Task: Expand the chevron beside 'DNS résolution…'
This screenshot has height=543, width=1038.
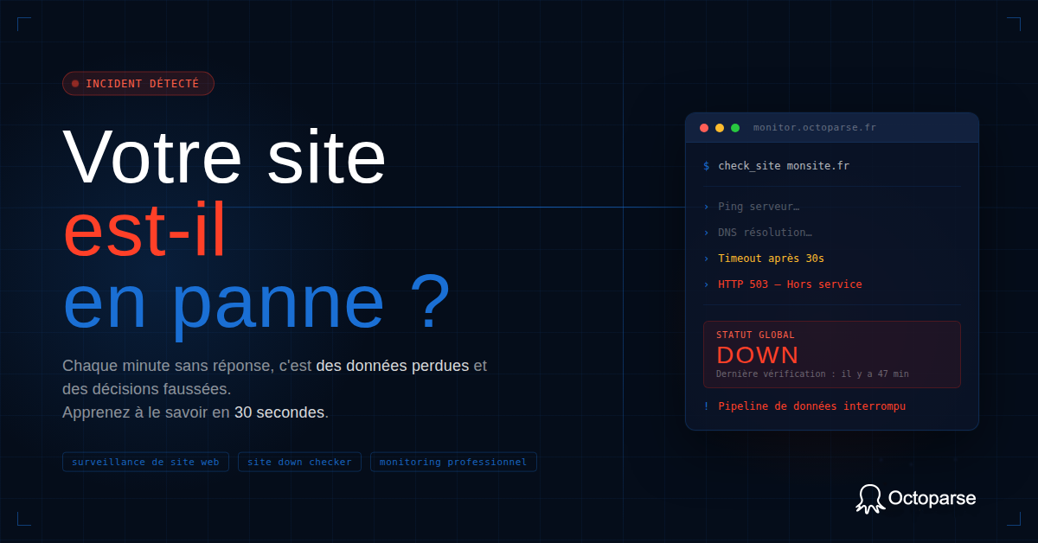Action: [708, 232]
